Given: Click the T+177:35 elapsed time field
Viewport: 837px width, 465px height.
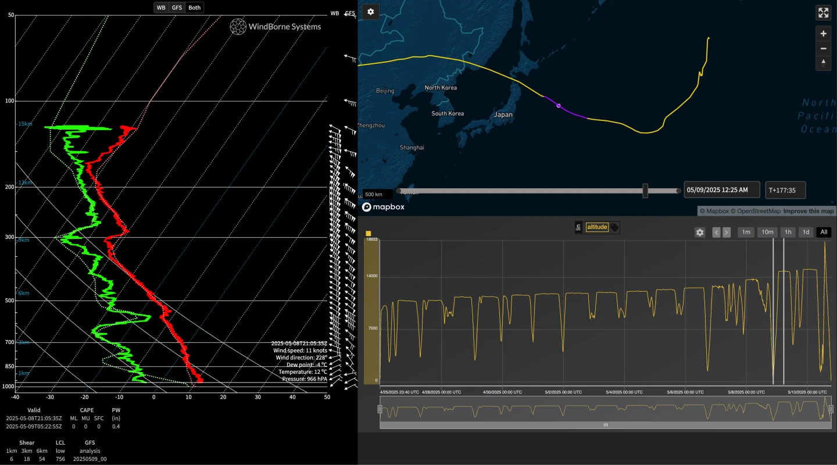Looking at the screenshot, I should tap(785, 190).
